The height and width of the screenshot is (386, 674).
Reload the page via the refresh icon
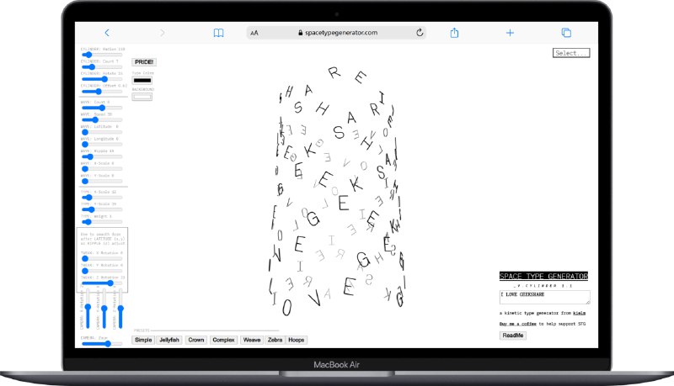tap(420, 33)
